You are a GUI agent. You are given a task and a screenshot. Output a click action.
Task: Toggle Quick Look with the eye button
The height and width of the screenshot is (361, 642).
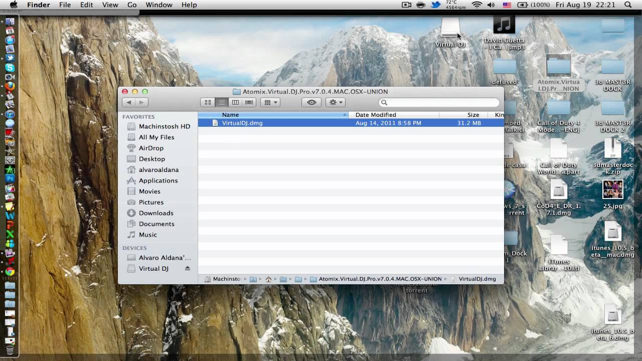tap(311, 102)
